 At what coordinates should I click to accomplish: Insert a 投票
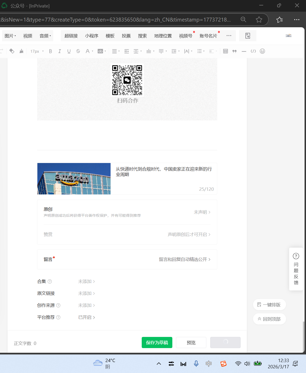(x=126, y=36)
